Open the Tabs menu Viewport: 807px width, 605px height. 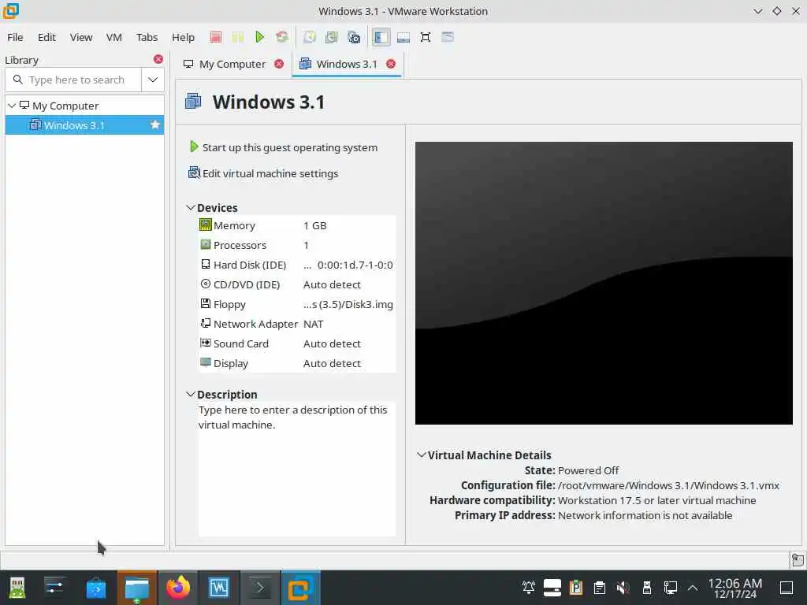[x=147, y=37]
